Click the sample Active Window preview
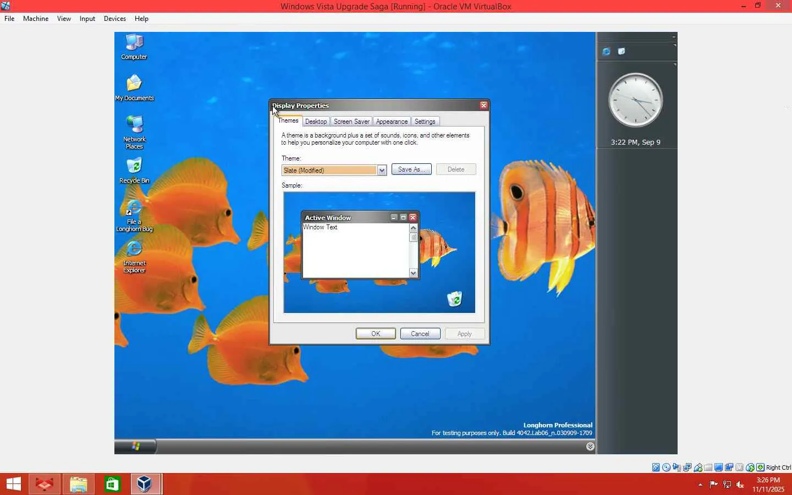The height and width of the screenshot is (495, 792). pyautogui.click(x=360, y=245)
